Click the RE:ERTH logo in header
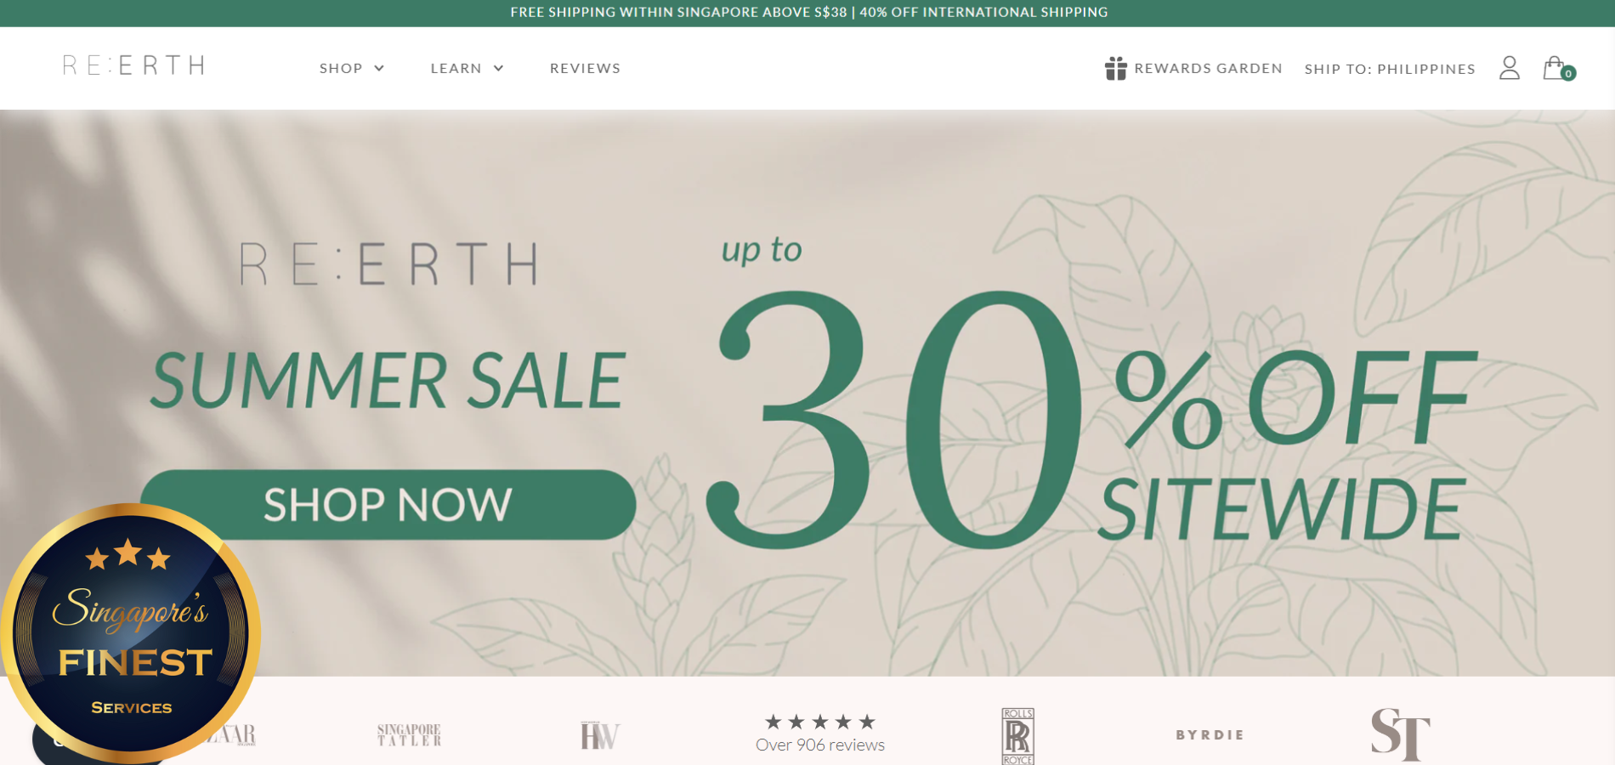 pyautogui.click(x=133, y=65)
